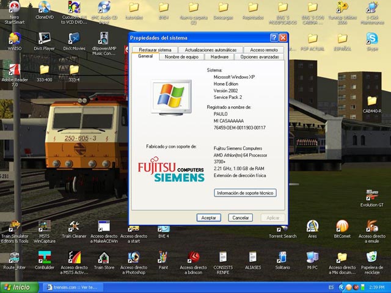Switch to Nombre de equipo tab
391x293 pixels.
181,57
